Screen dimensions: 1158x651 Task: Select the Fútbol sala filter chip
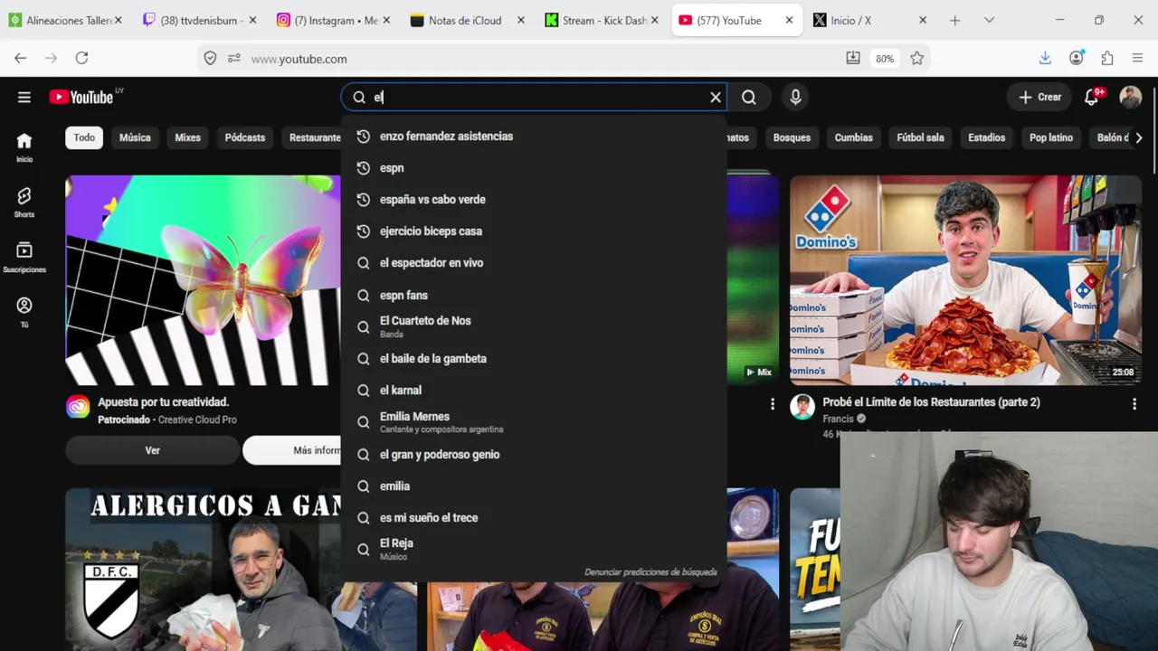(920, 137)
